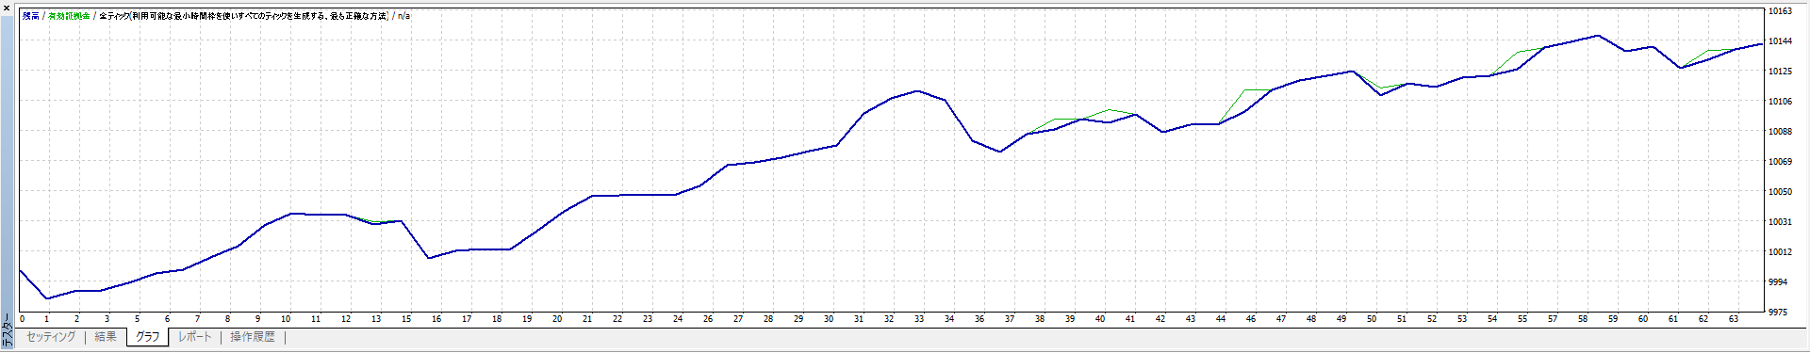Click the n/a quality label in the legend
Image resolution: width=1810 pixels, height=353 pixels.
pyautogui.click(x=403, y=16)
